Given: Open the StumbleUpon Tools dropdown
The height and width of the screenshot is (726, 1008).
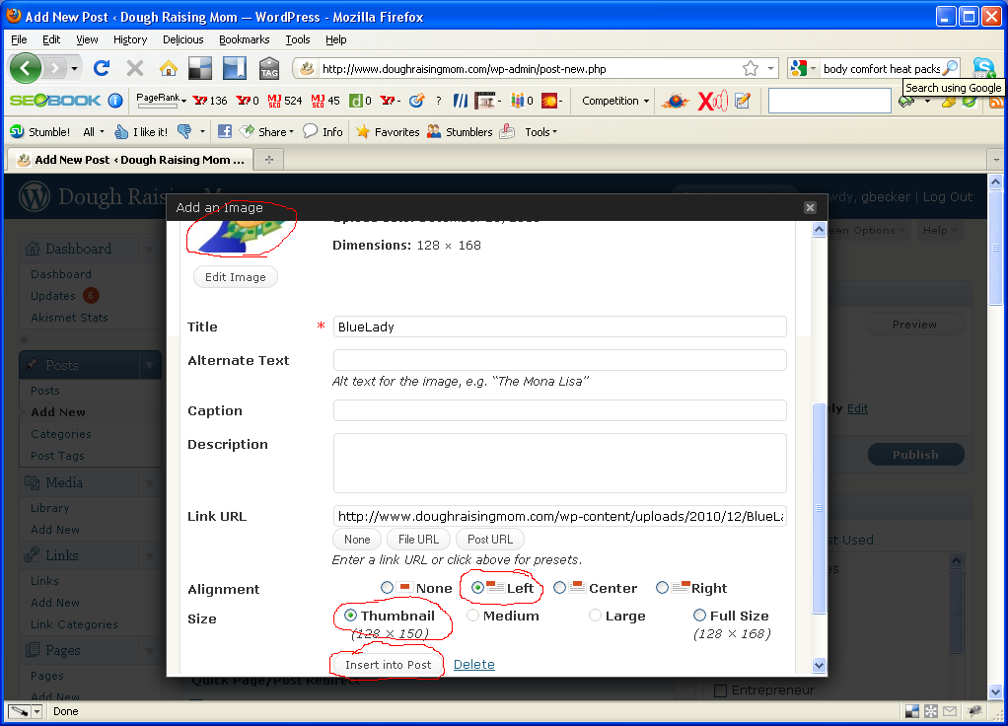Looking at the screenshot, I should click(x=540, y=132).
